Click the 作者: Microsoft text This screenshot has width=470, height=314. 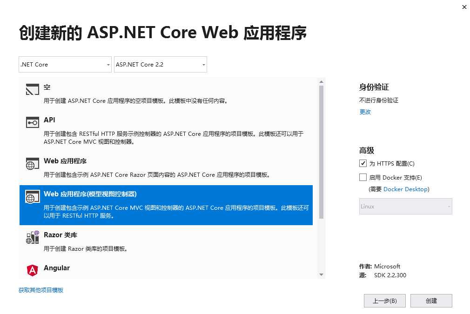tap(379, 266)
